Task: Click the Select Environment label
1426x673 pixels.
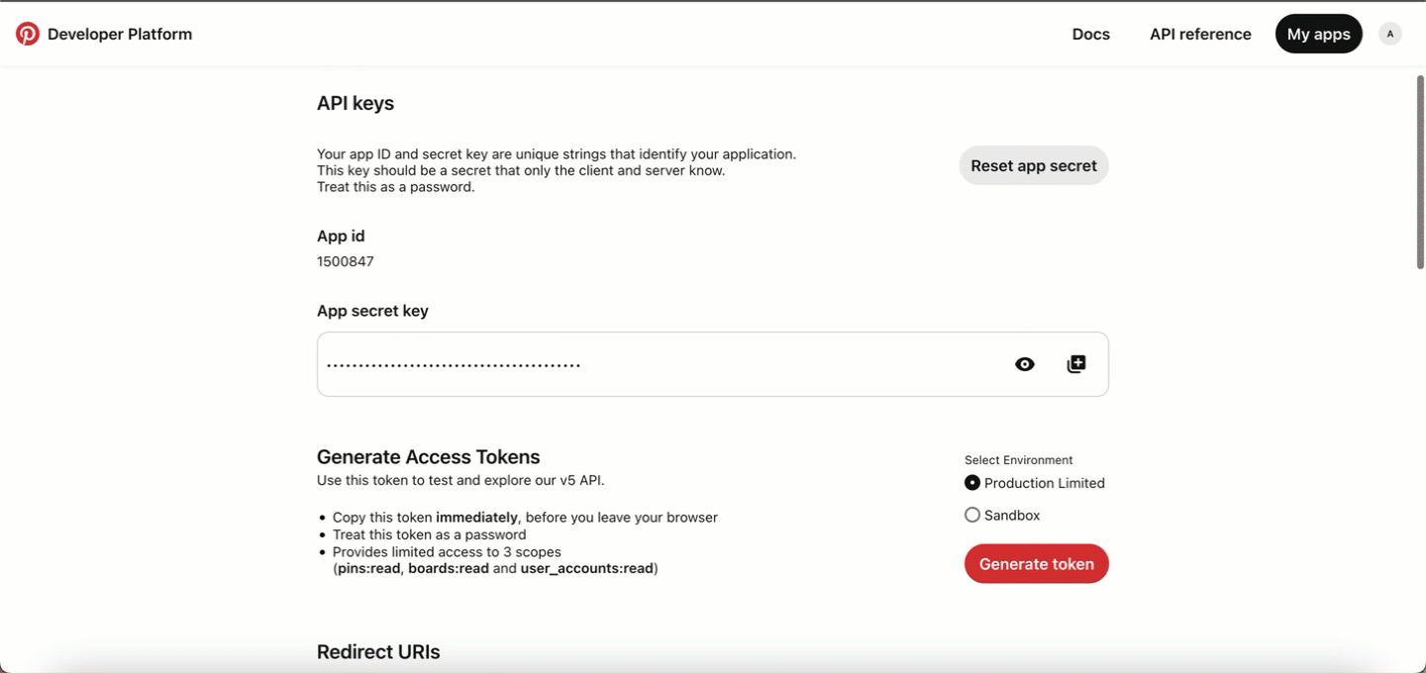Action: 1019,460
